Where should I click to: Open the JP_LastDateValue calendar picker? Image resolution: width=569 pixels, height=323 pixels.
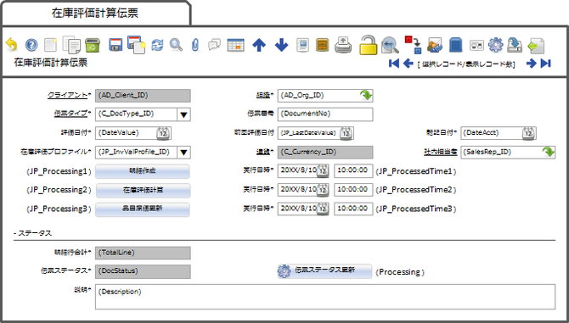[346, 133]
